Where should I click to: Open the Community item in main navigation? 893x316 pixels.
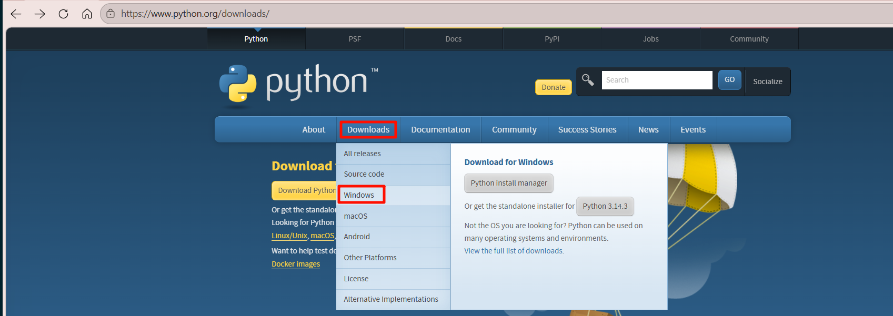point(514,129)
